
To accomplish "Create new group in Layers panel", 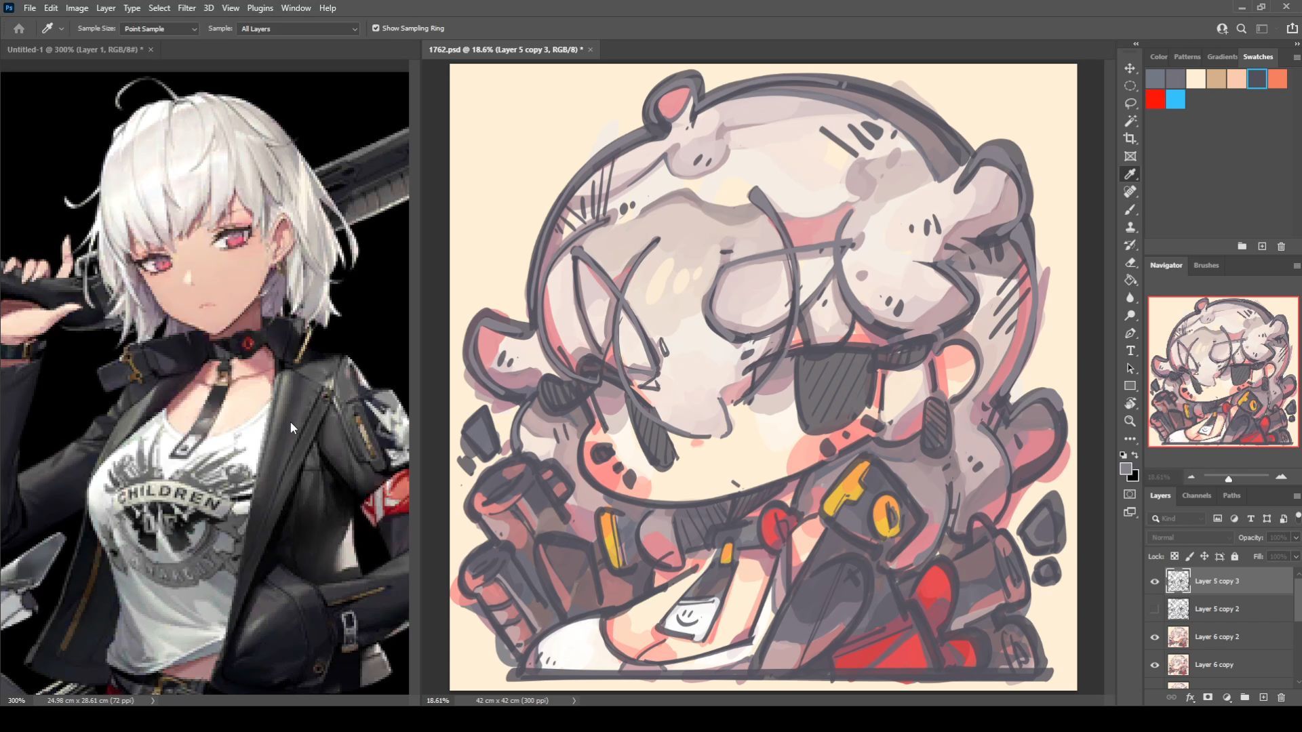I will pyautogui.click(x=1245, y=697).
